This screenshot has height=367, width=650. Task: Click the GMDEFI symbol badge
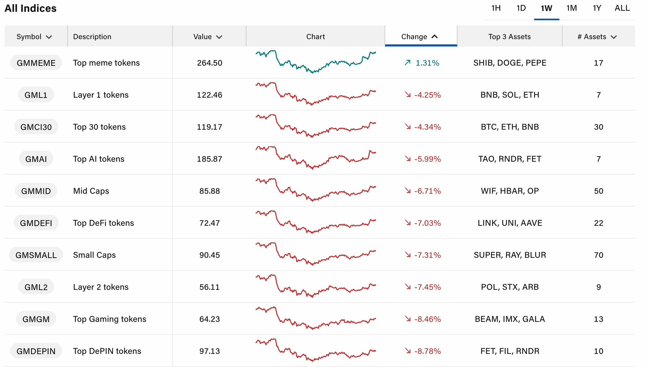(36, 223)
